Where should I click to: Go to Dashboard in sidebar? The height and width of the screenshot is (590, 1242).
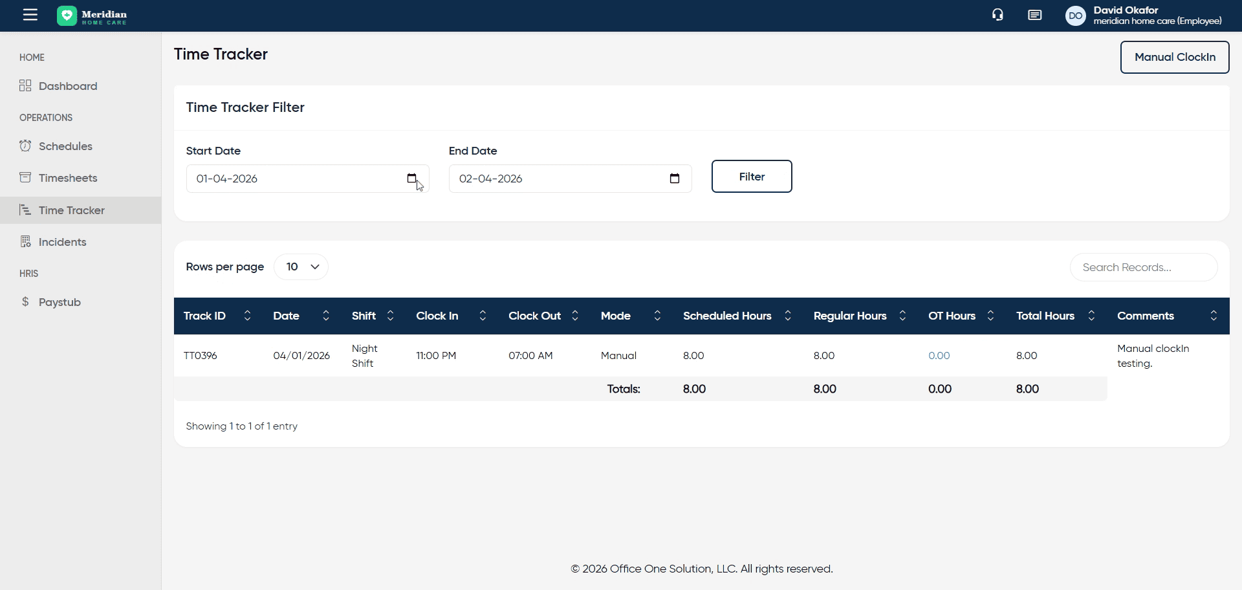click(x=68, y=86)
